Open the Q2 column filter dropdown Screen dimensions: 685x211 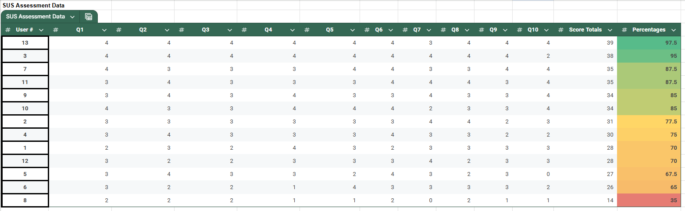click(x=167, y=30)
